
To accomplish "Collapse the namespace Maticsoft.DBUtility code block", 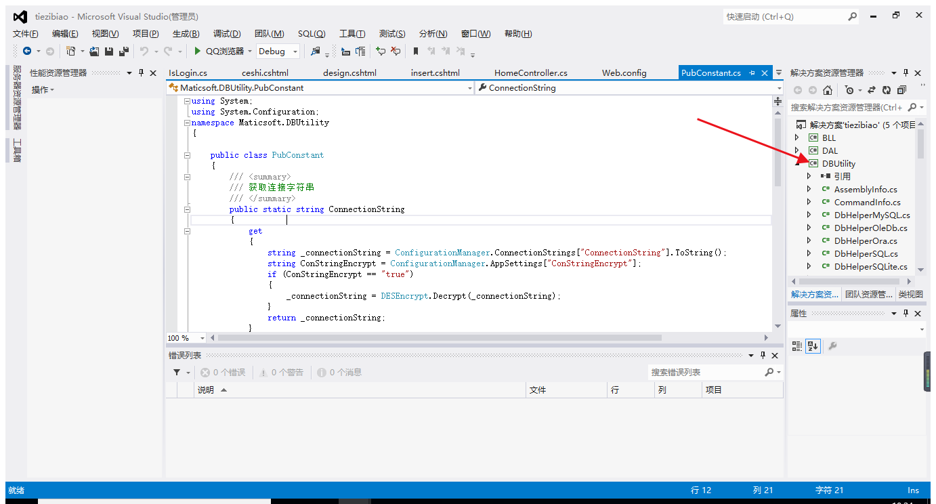I will pos(187,123).
